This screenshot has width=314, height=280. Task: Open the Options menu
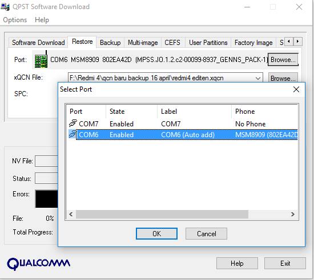point(15,20)
